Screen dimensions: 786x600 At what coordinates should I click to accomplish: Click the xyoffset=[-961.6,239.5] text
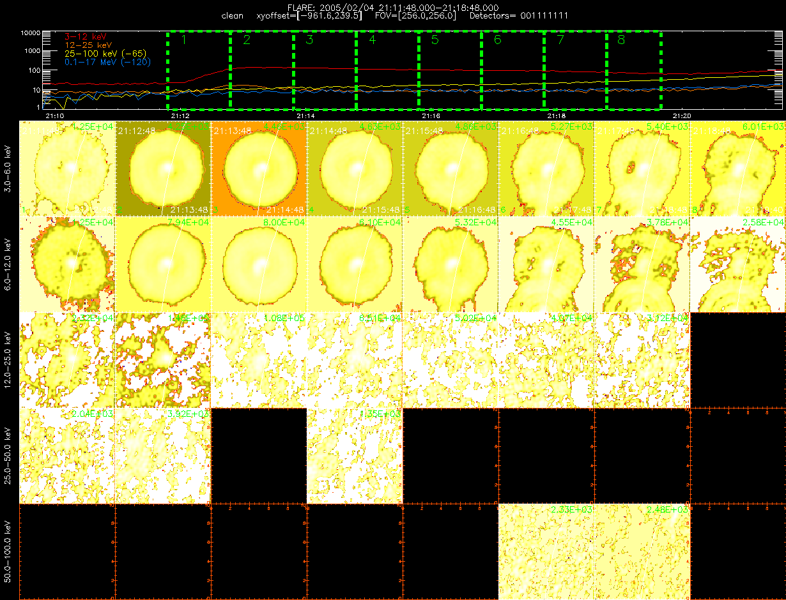[309, 15]
